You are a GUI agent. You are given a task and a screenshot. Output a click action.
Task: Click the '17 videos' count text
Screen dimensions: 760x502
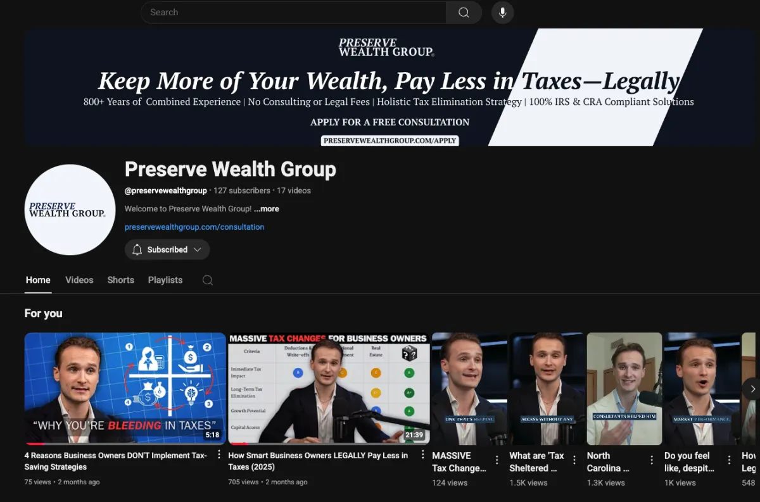click(x=293, y=191)
